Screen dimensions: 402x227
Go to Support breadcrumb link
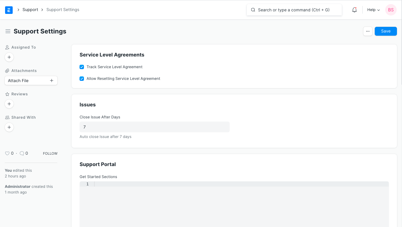(30, 10)
